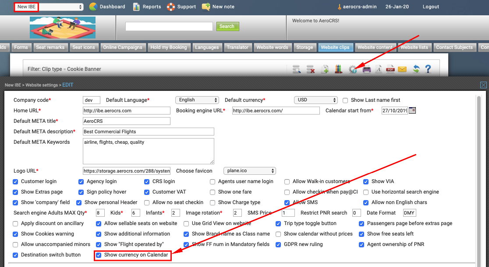Close the Website settings edit panel

(x=483, y=85)
